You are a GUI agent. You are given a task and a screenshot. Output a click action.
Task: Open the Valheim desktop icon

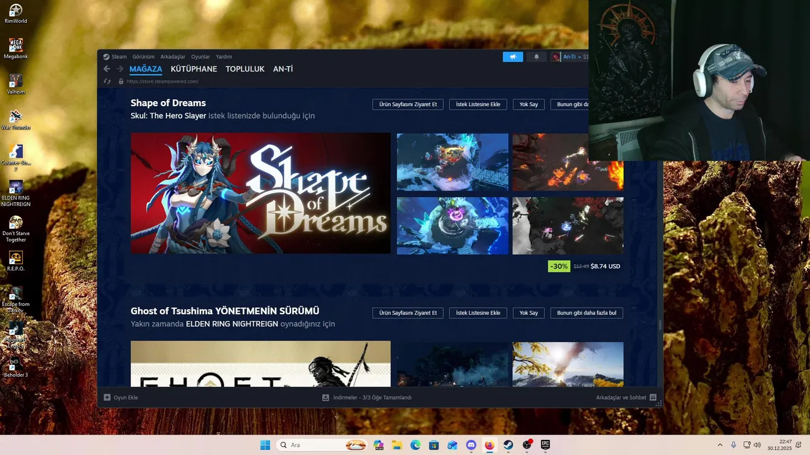tap(16, 84)
